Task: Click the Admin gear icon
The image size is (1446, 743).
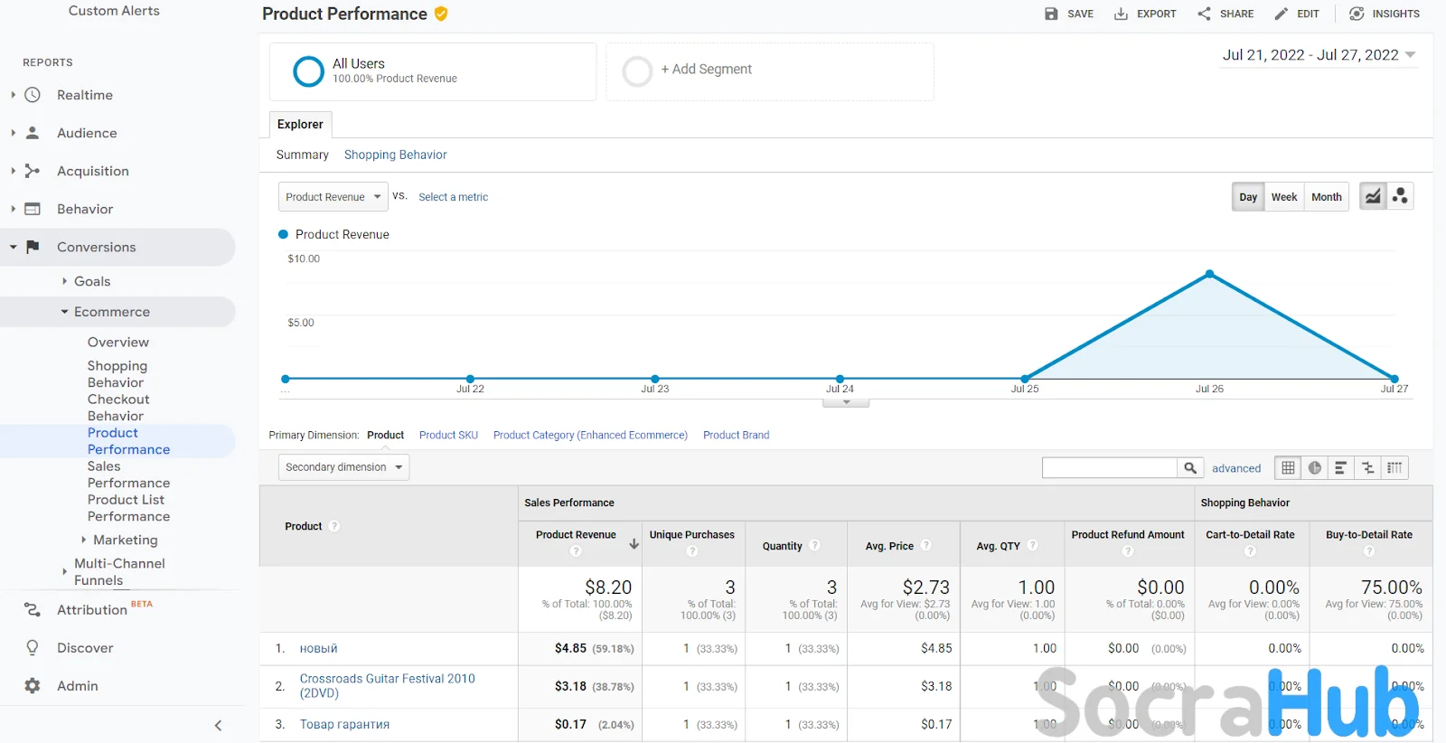Action: coord(33,686)
